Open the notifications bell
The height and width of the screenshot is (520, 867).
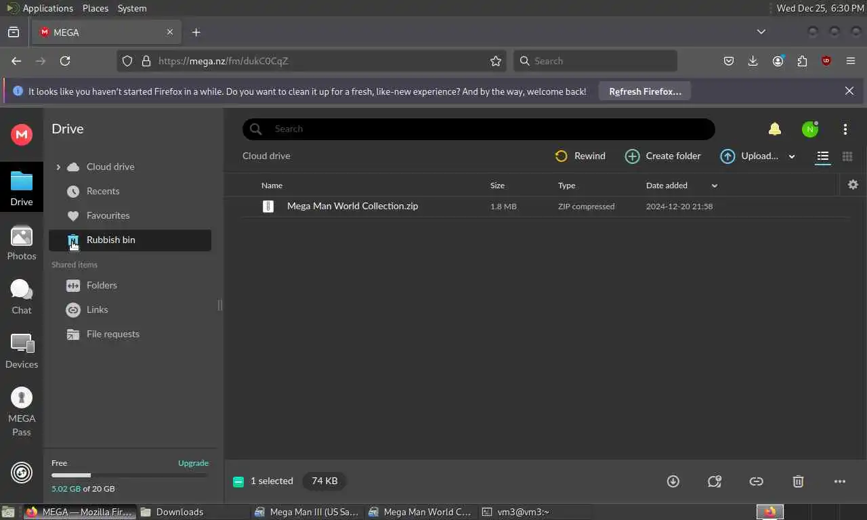click(775, 129)
